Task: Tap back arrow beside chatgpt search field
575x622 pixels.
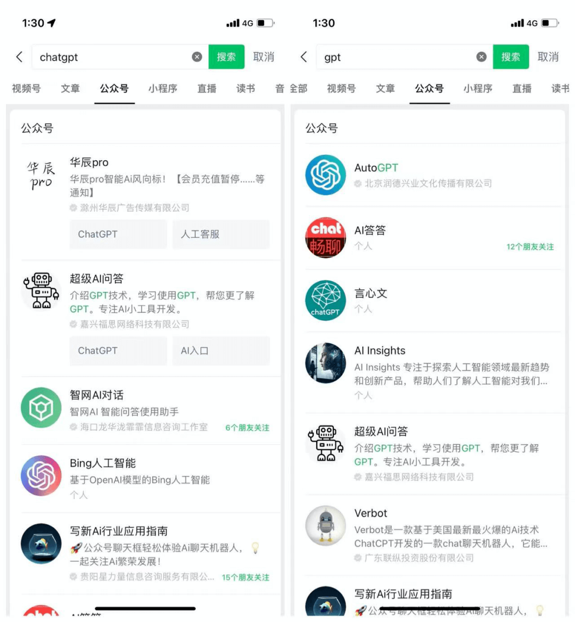Action: click(19, 57)
